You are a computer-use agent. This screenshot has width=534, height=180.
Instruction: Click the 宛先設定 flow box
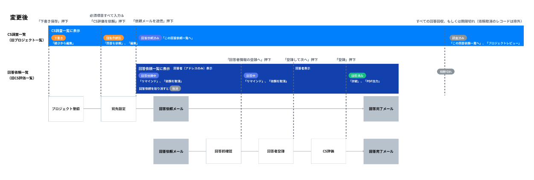(118, 109)
